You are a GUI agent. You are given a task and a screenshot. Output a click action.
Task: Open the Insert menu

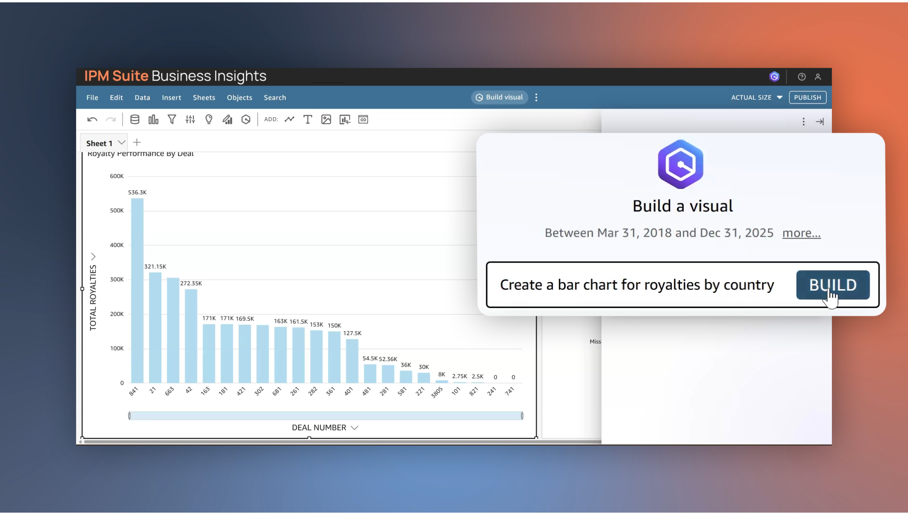[172, 97]
